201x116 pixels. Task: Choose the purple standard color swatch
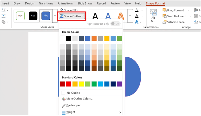(x=119, y=84)
